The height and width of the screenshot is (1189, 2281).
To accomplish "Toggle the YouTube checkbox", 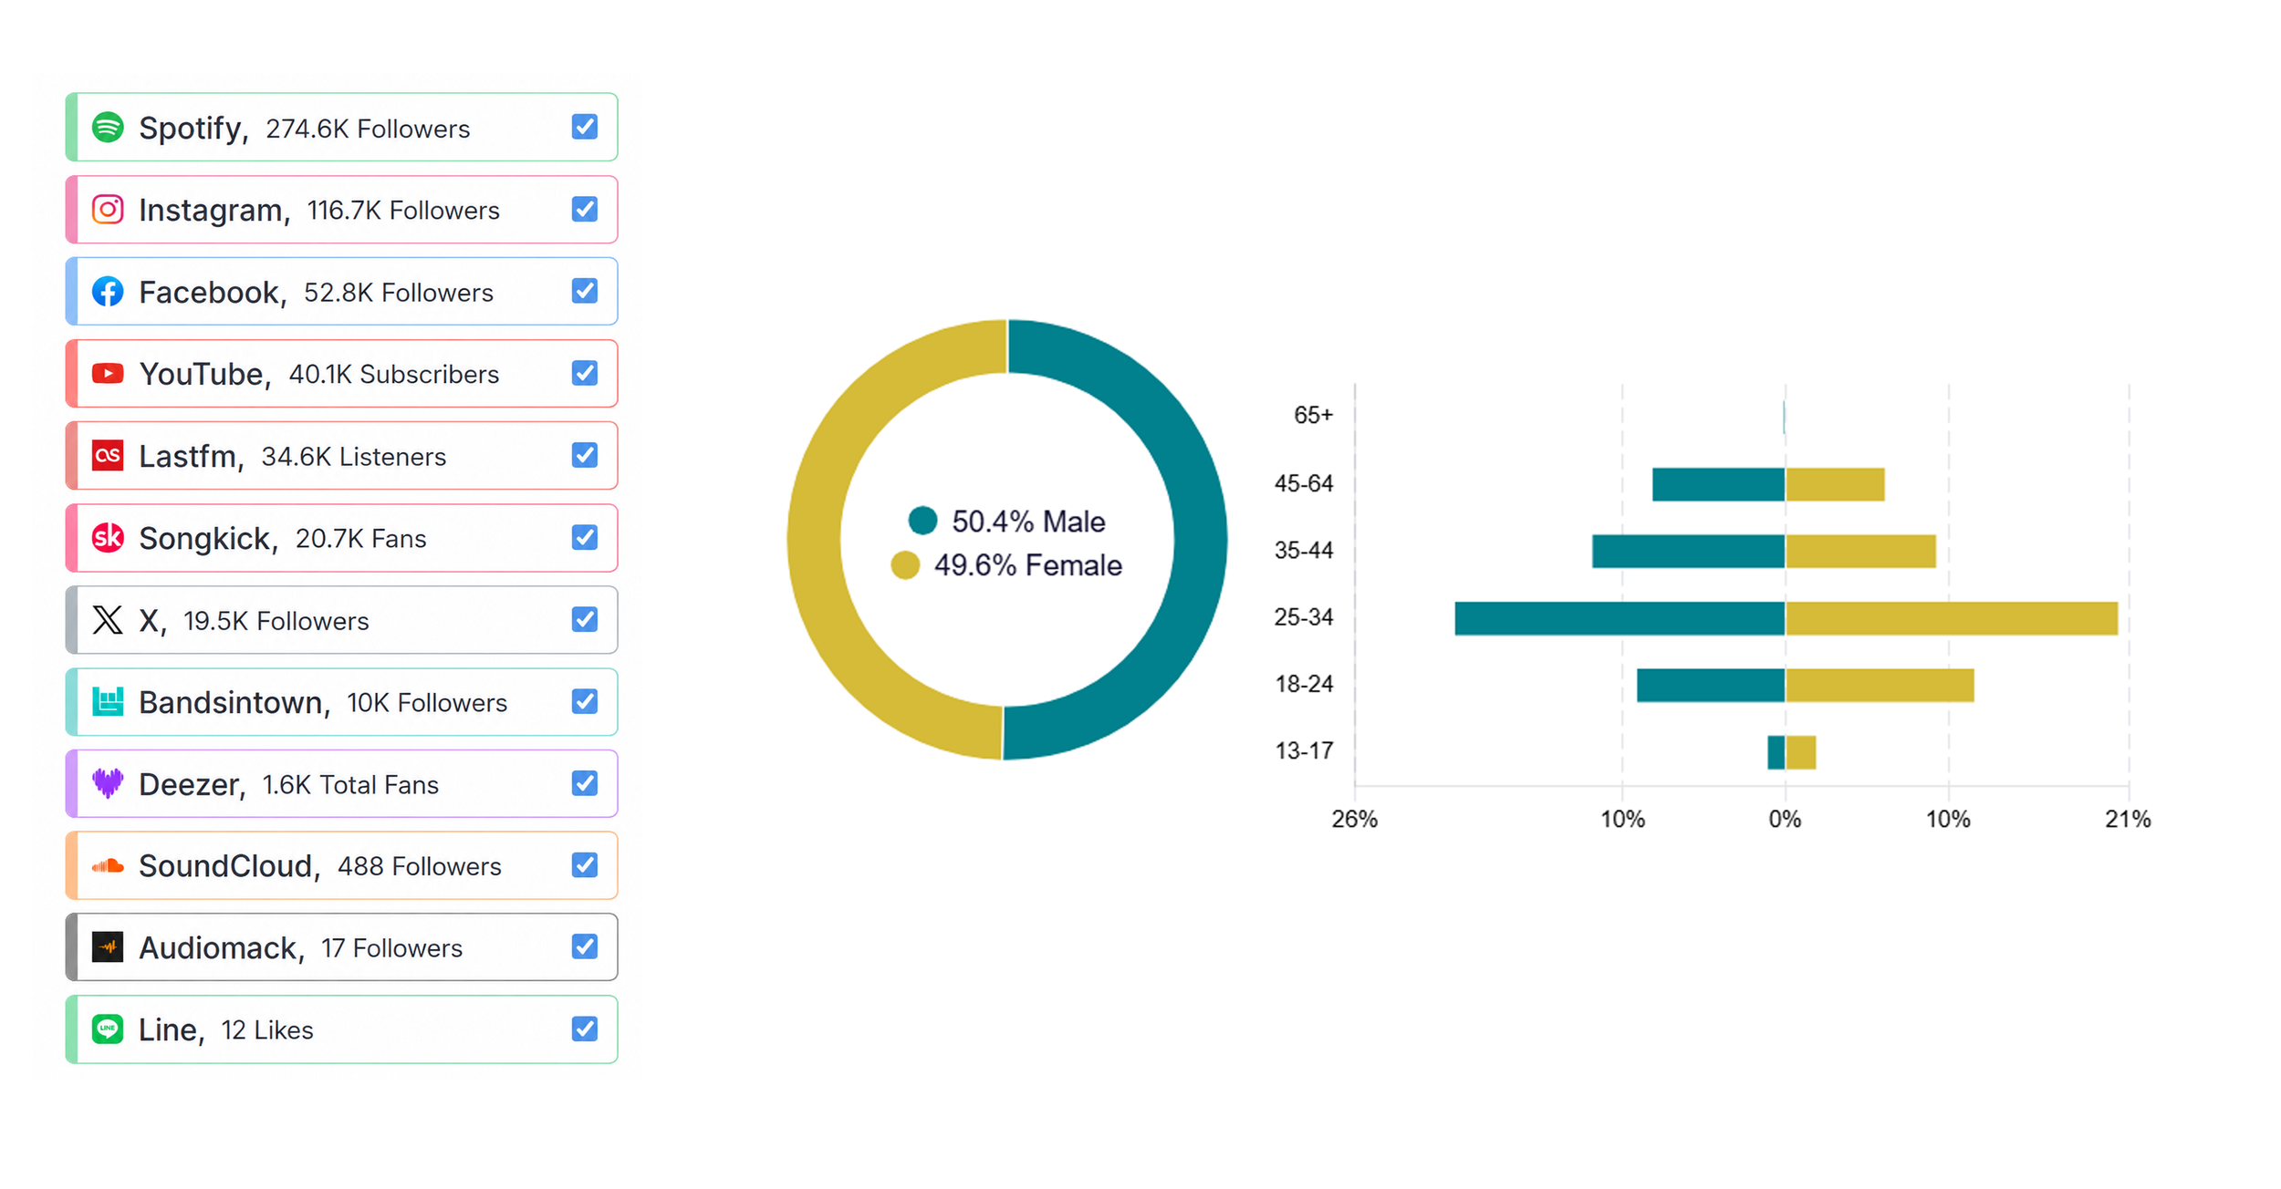I will point(585,373).
